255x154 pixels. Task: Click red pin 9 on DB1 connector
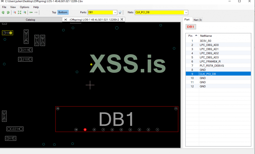pos(85,130)
